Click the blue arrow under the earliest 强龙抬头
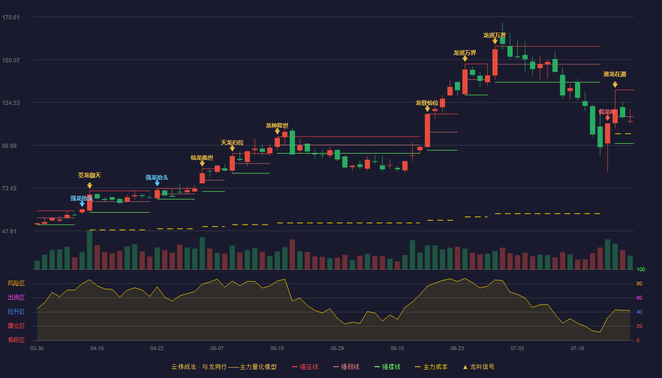Image resolution: width=662 pixels, height=378 pixels. [x=82, y=204]
